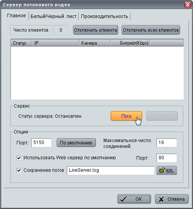Close the dialog with the red X
Screen dimensions: 193x209
pos(188,5)
